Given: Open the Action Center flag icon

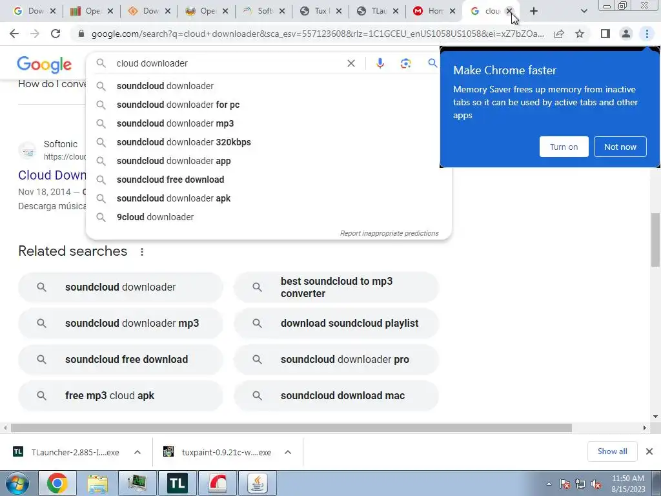Looking at the screenshot, I should (565, 484).
